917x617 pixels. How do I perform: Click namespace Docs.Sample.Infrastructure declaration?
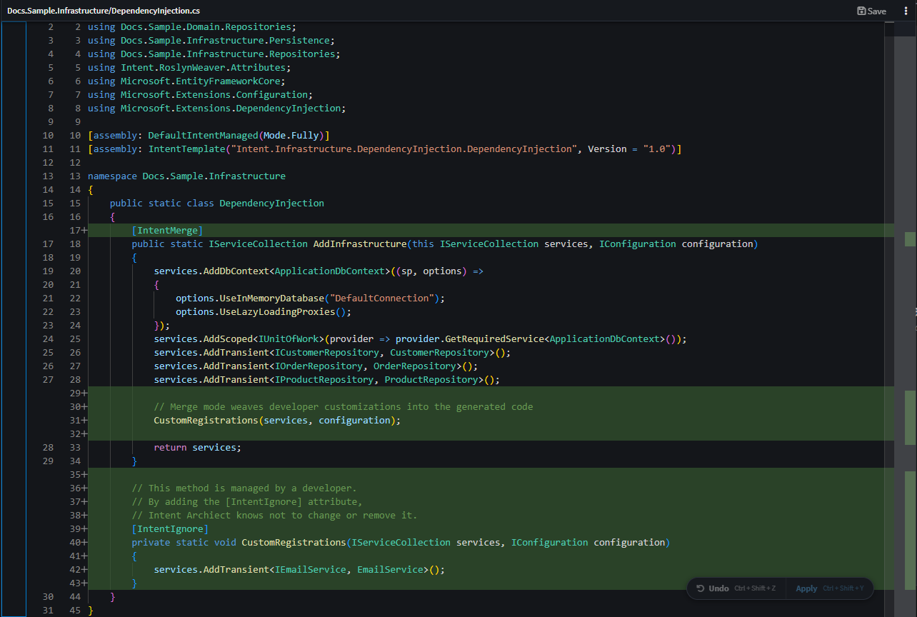(x=186, y=176)
